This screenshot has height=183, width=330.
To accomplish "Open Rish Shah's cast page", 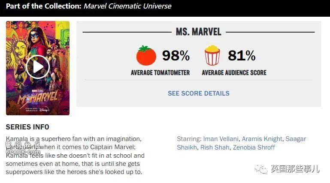I will 215,147.
